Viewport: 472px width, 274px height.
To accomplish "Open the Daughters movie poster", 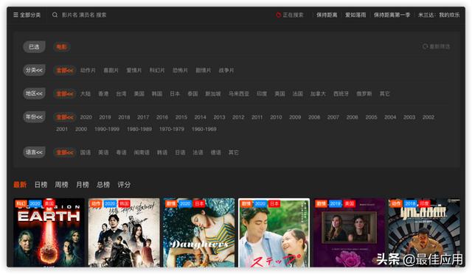I will 198,233.
